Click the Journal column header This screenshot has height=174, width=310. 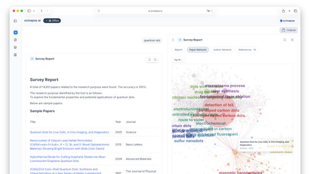point(131,122)
